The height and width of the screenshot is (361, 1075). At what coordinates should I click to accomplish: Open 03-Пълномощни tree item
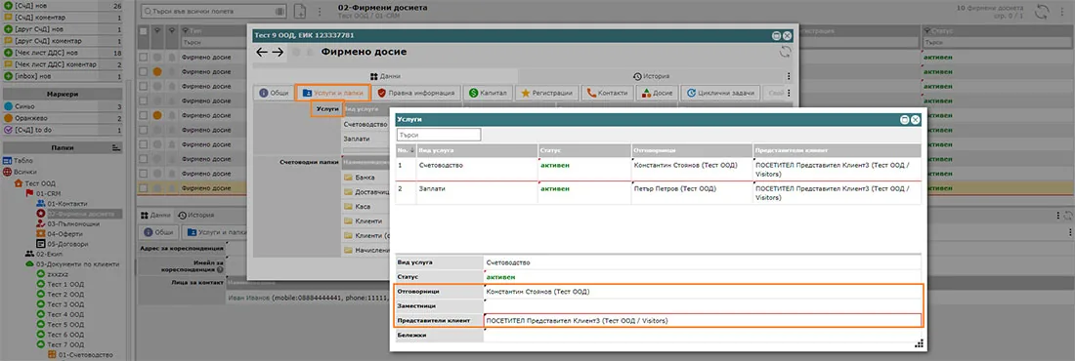(x=67, y=224)
